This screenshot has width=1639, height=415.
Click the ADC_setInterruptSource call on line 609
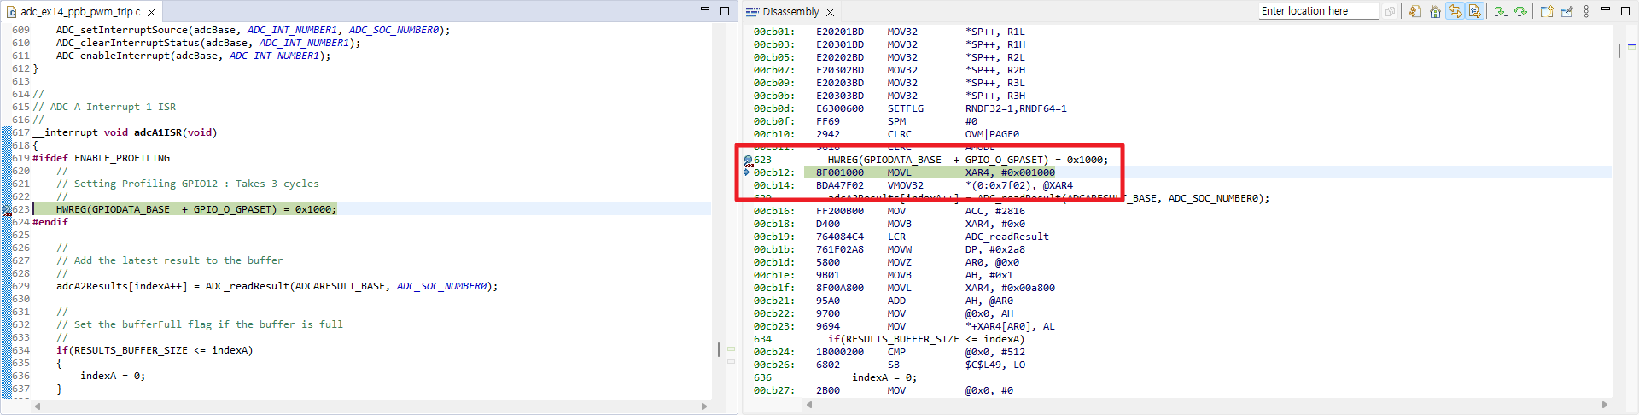tap(254, 30)
